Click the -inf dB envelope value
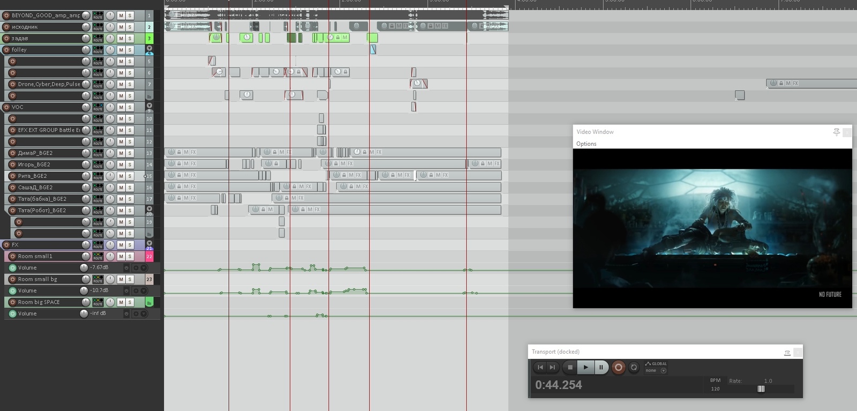This screenshot has width=857, height=411. click(x=98, y=313)
